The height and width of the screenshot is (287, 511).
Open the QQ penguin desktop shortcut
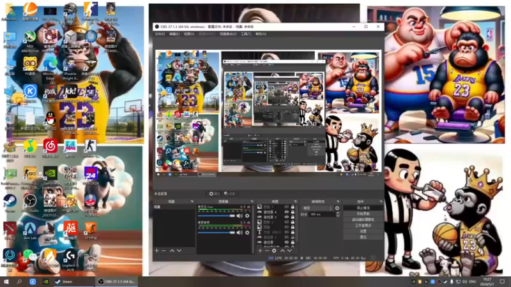(50, 121)
